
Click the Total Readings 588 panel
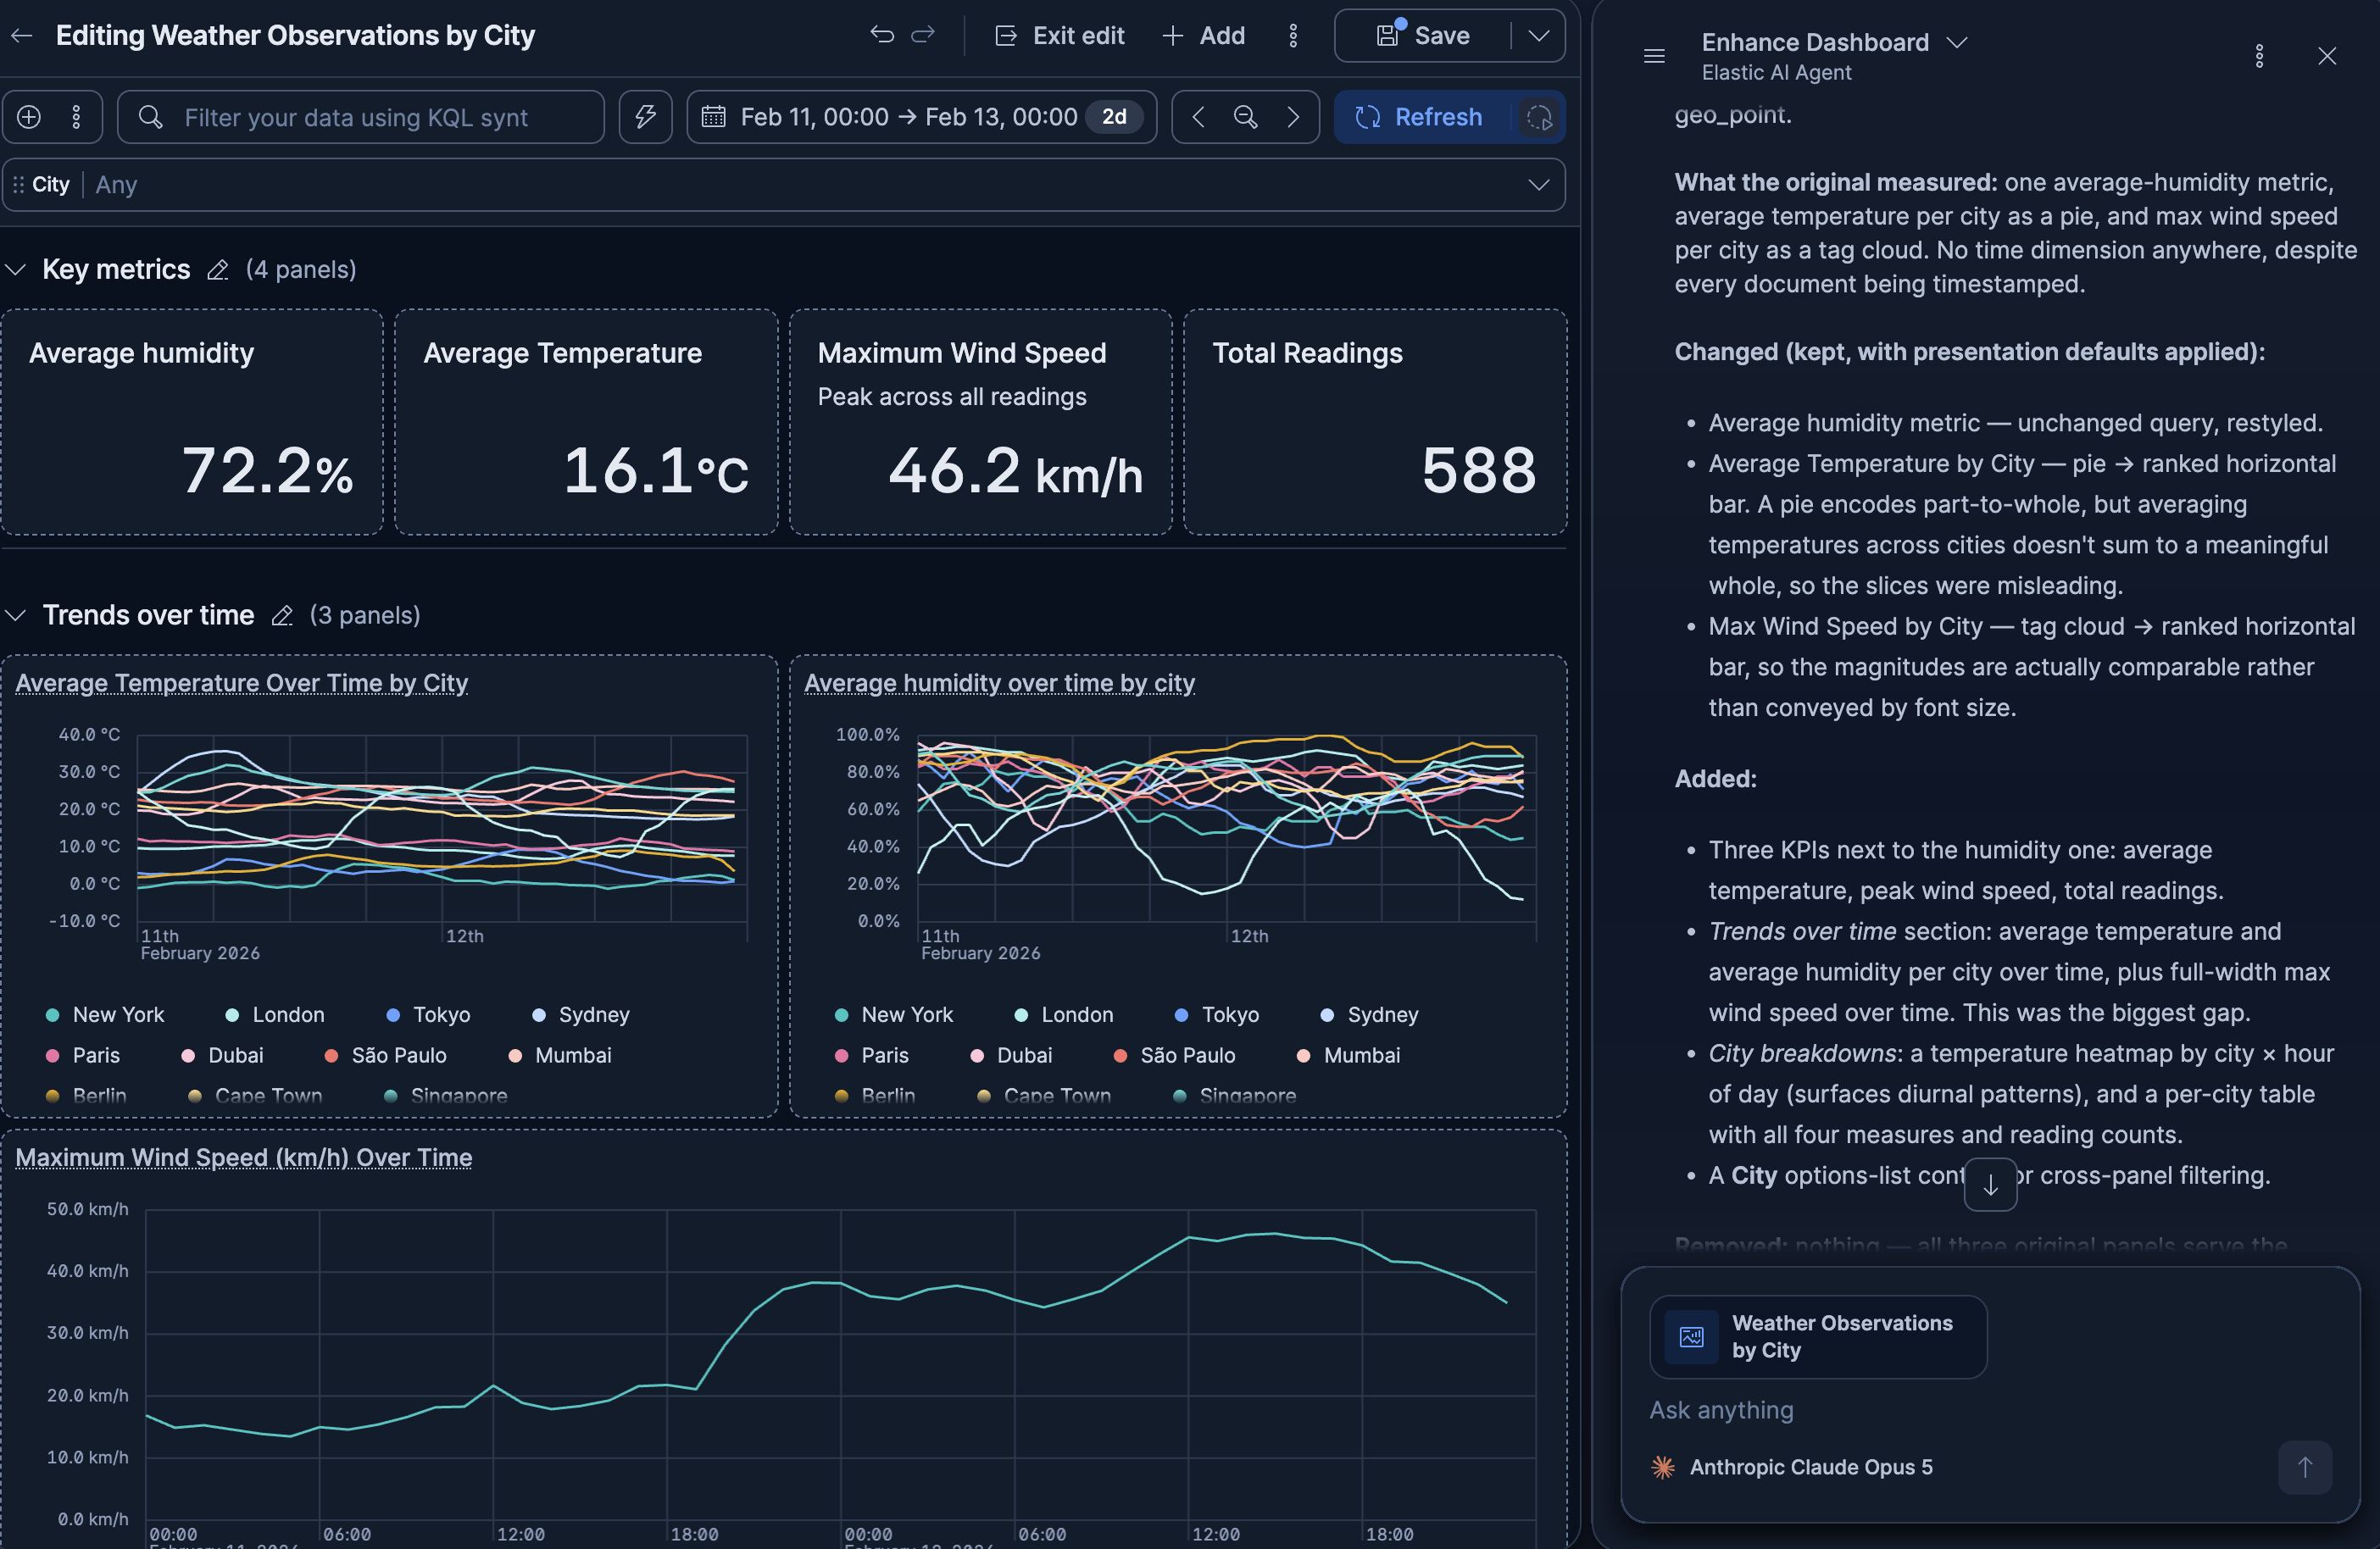click(x=1375, y=422)
